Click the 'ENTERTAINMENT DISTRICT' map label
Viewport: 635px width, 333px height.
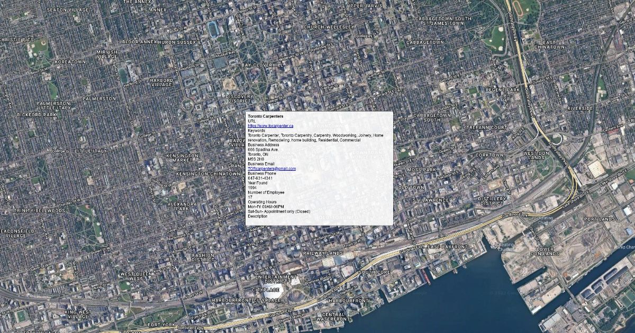(276, 279)
